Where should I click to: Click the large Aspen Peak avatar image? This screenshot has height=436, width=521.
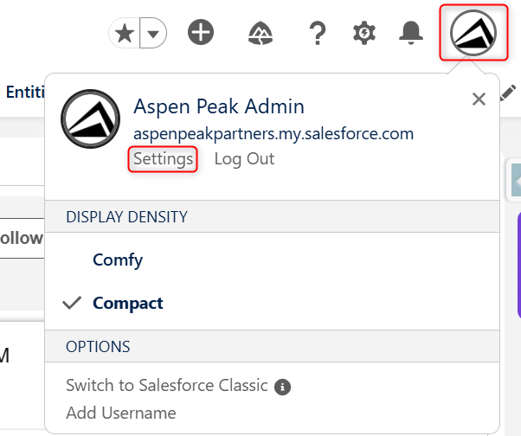(90, 119)
